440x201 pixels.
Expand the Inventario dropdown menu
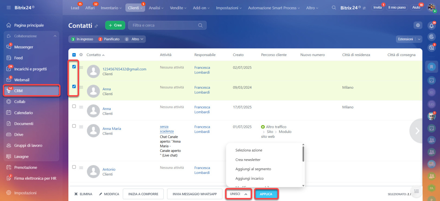[x=111, y=8]
